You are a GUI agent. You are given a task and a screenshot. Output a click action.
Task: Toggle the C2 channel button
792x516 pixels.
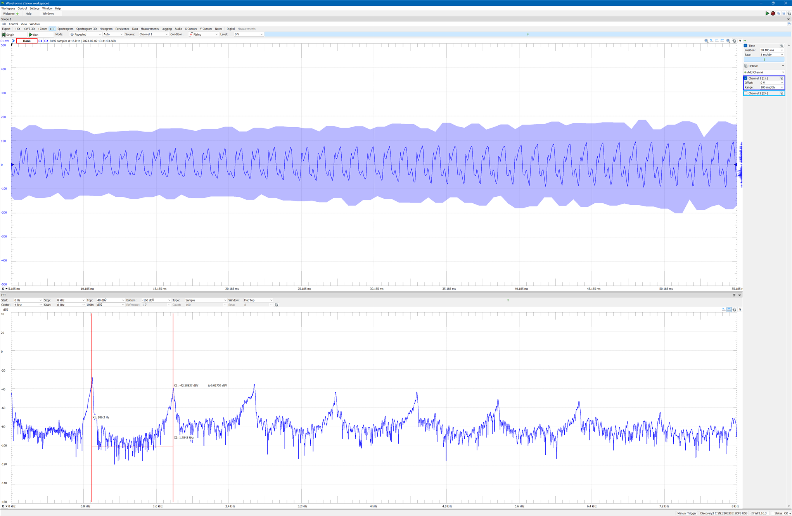pyautogui.click(x=46, y=41)
